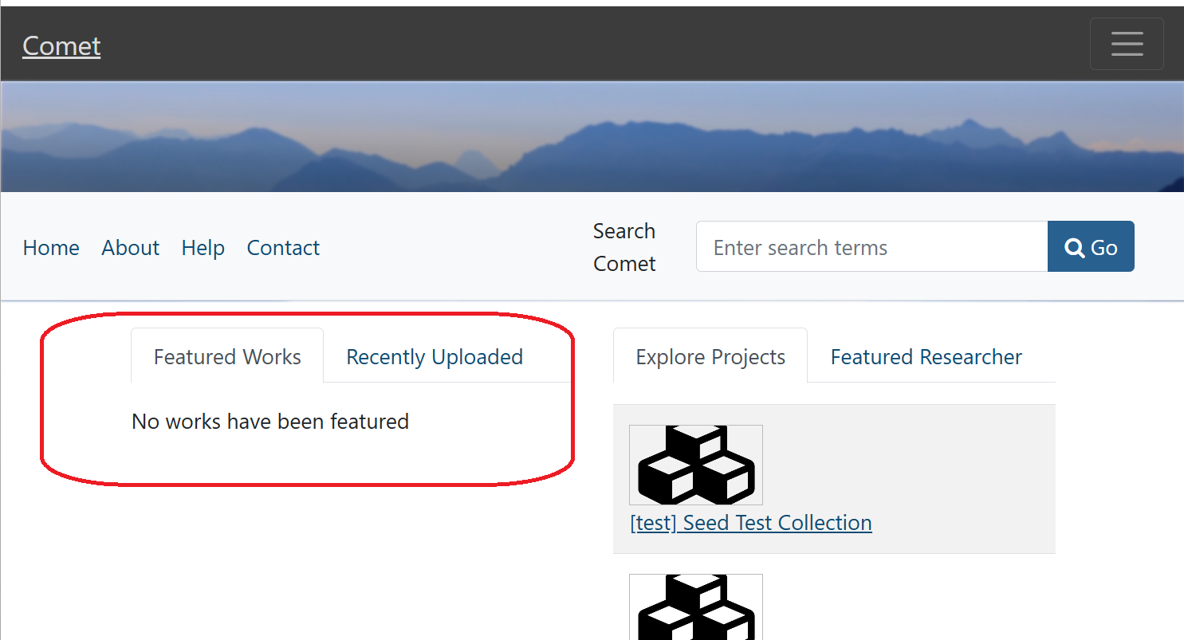
Task: Navigate to the Contact page link
Action: (x=283, y=248)
